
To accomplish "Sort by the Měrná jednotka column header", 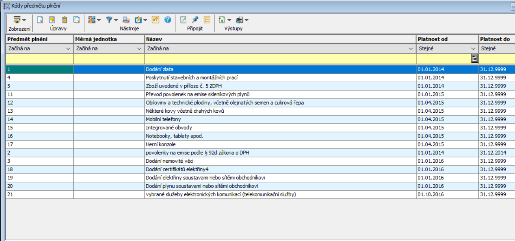I will (x=109, y=39).
